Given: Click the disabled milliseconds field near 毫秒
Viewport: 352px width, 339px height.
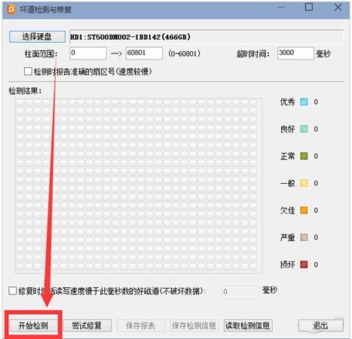Looking at the screenshot, I should coord(240,292).
